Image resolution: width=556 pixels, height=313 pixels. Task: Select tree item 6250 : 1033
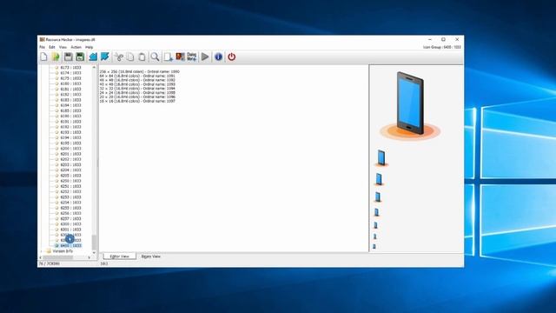(70, 181)
